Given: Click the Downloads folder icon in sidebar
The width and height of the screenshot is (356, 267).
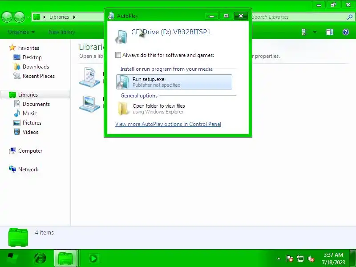Looking at the screenshot, I should point(17,66).
